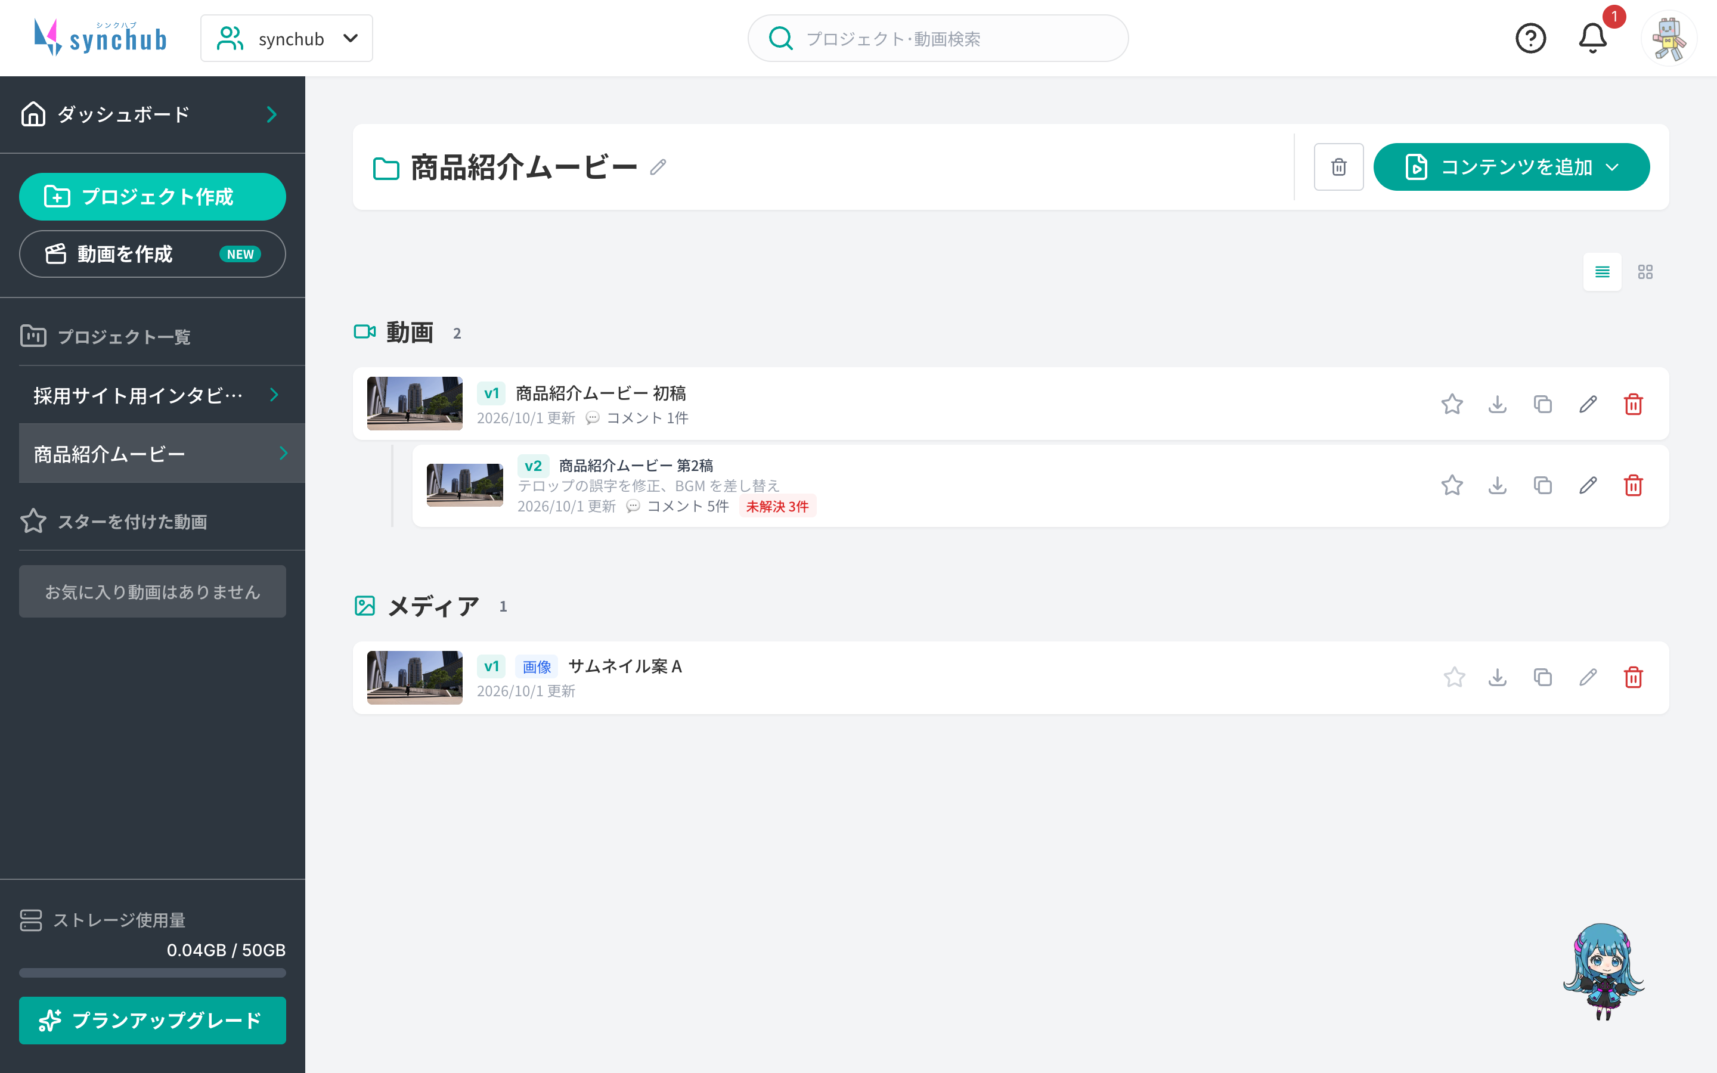Click the chibi assistant character
1717x1073 pixels.
[x=1604, y=971]
